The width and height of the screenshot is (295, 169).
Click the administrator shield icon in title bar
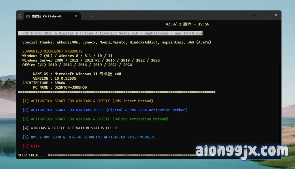click(x=20, y=16)
